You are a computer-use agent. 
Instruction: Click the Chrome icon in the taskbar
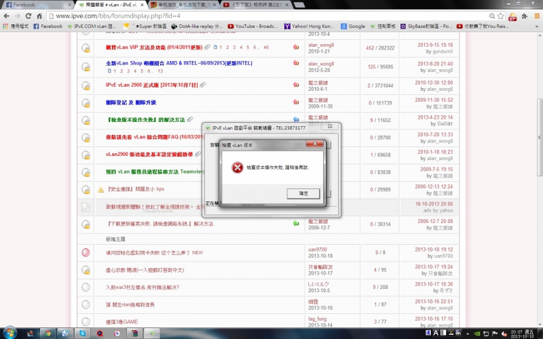[x=48, y=332]
